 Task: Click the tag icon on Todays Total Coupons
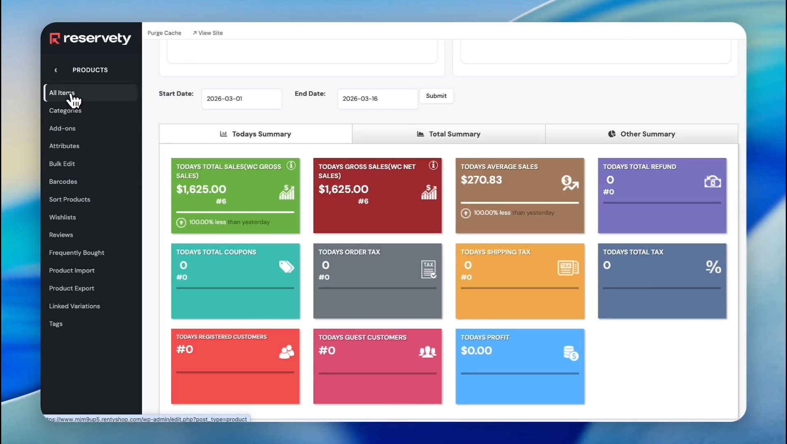[x=287, y=267]
